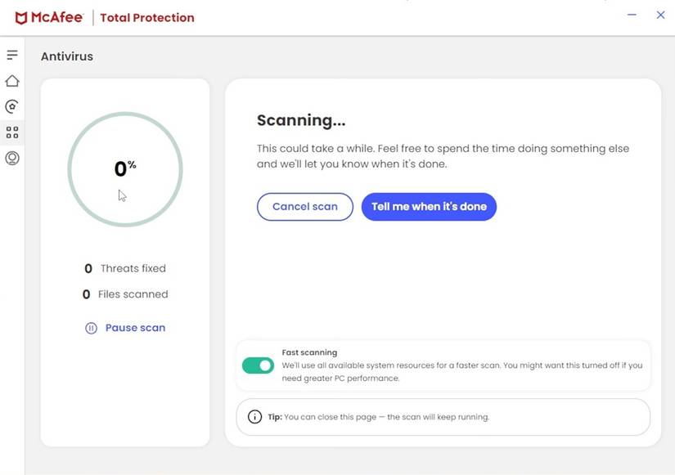Expand the sidebar using the hamburger control
The height and width of the screenshot is (475, 675).
pyautogui.click(x=11, y=54)
